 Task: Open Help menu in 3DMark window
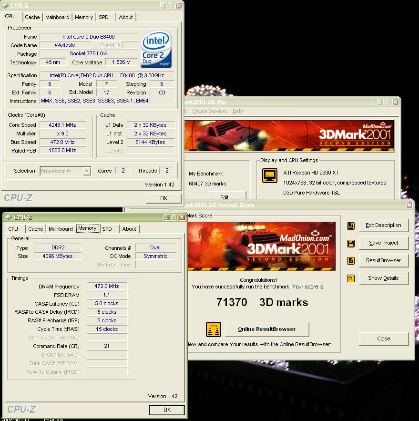click(x=237, y=111)
